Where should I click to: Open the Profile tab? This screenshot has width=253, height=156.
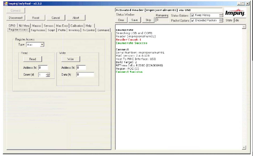[x=62, y=30]
